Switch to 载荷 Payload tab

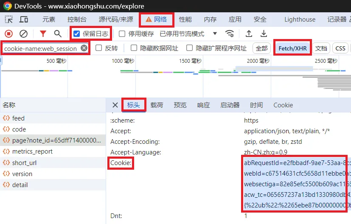[x=157, y=105]
